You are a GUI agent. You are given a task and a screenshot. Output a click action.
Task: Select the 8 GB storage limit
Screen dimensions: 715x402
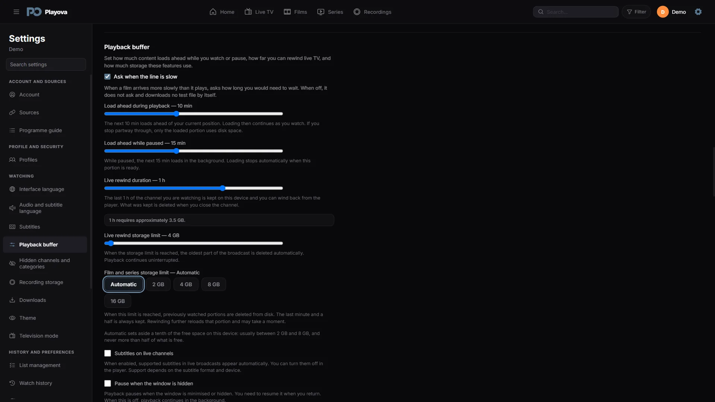[x=214, y=284]
